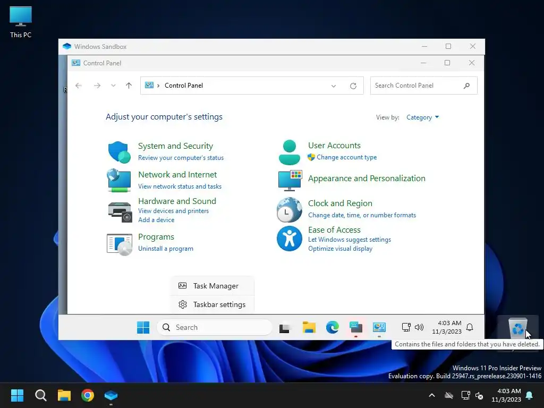Image resolution: width=544 pixels, height=408 pixels.
Task: Open volume icon in sandbox system tray
Action: click(x=419, y=327)
